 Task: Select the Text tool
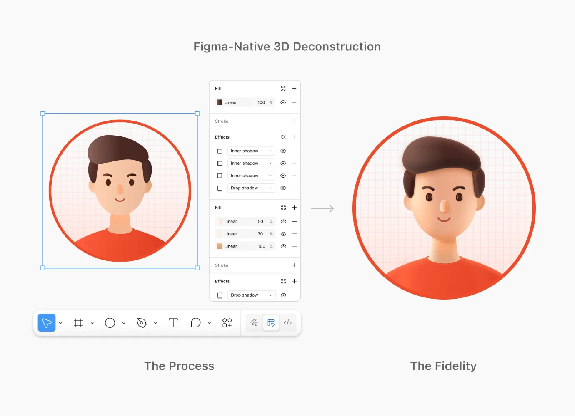(x=173, y=323)
